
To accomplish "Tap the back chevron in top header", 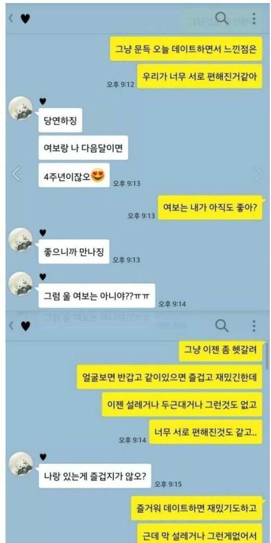I will [x=11, y=19].
